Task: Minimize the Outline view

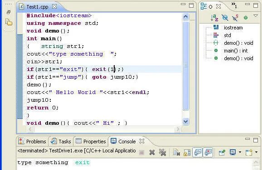Action: click(x=247, y=4)
